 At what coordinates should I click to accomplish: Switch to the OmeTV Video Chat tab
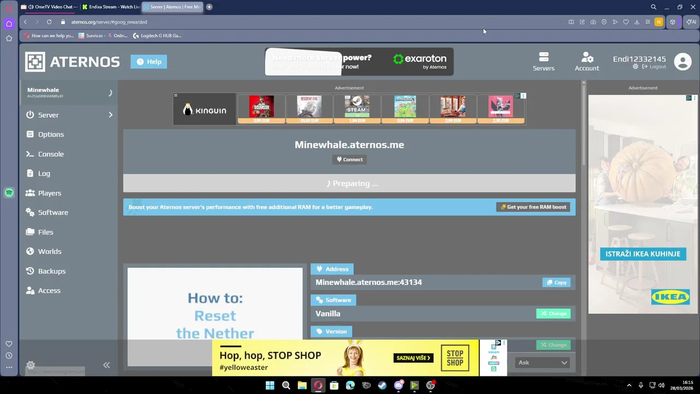coord(49,7)
